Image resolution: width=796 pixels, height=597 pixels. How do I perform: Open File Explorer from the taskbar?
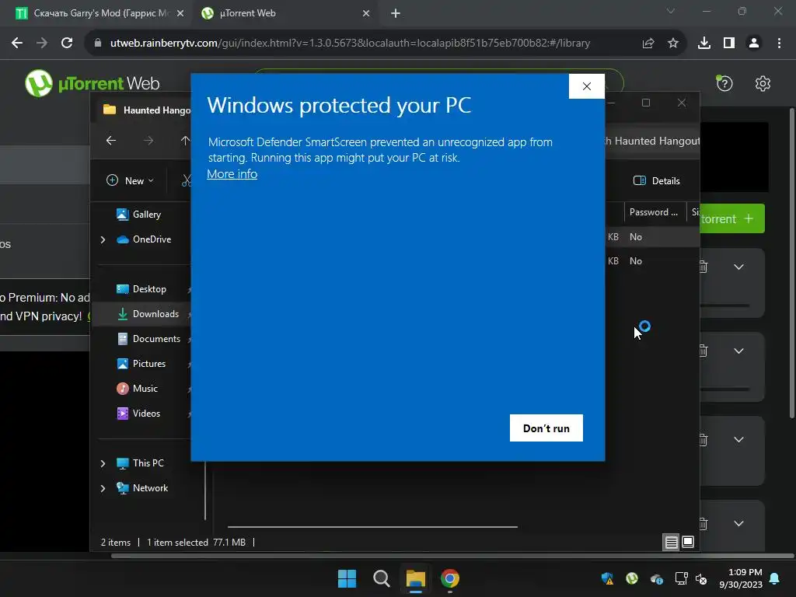[x=415, y=578]
